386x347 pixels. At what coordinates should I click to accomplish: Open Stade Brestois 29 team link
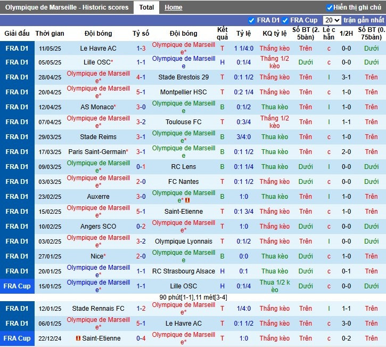tap(183, 77)
